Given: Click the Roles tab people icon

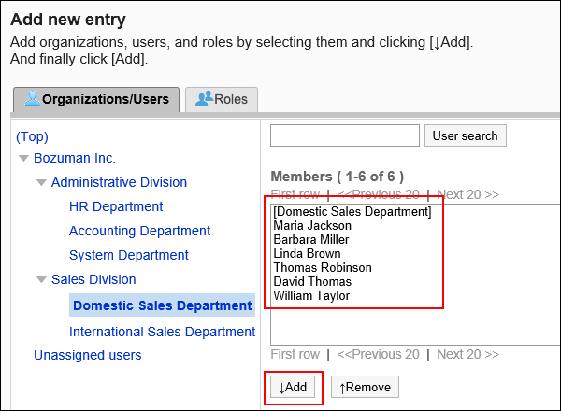Looking at the screenshot, I should (x=202, y=99).
